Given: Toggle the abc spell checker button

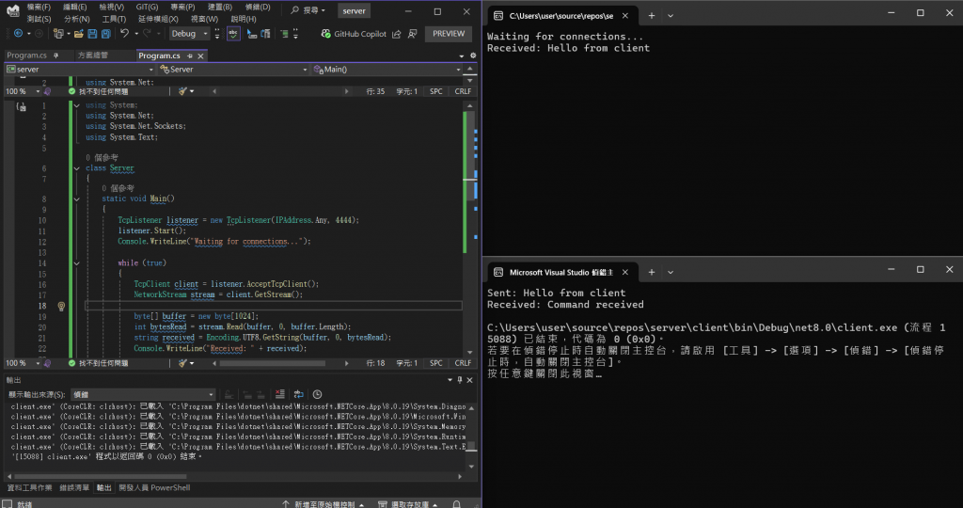Looking at the screenshot, I should coord(233,34).
